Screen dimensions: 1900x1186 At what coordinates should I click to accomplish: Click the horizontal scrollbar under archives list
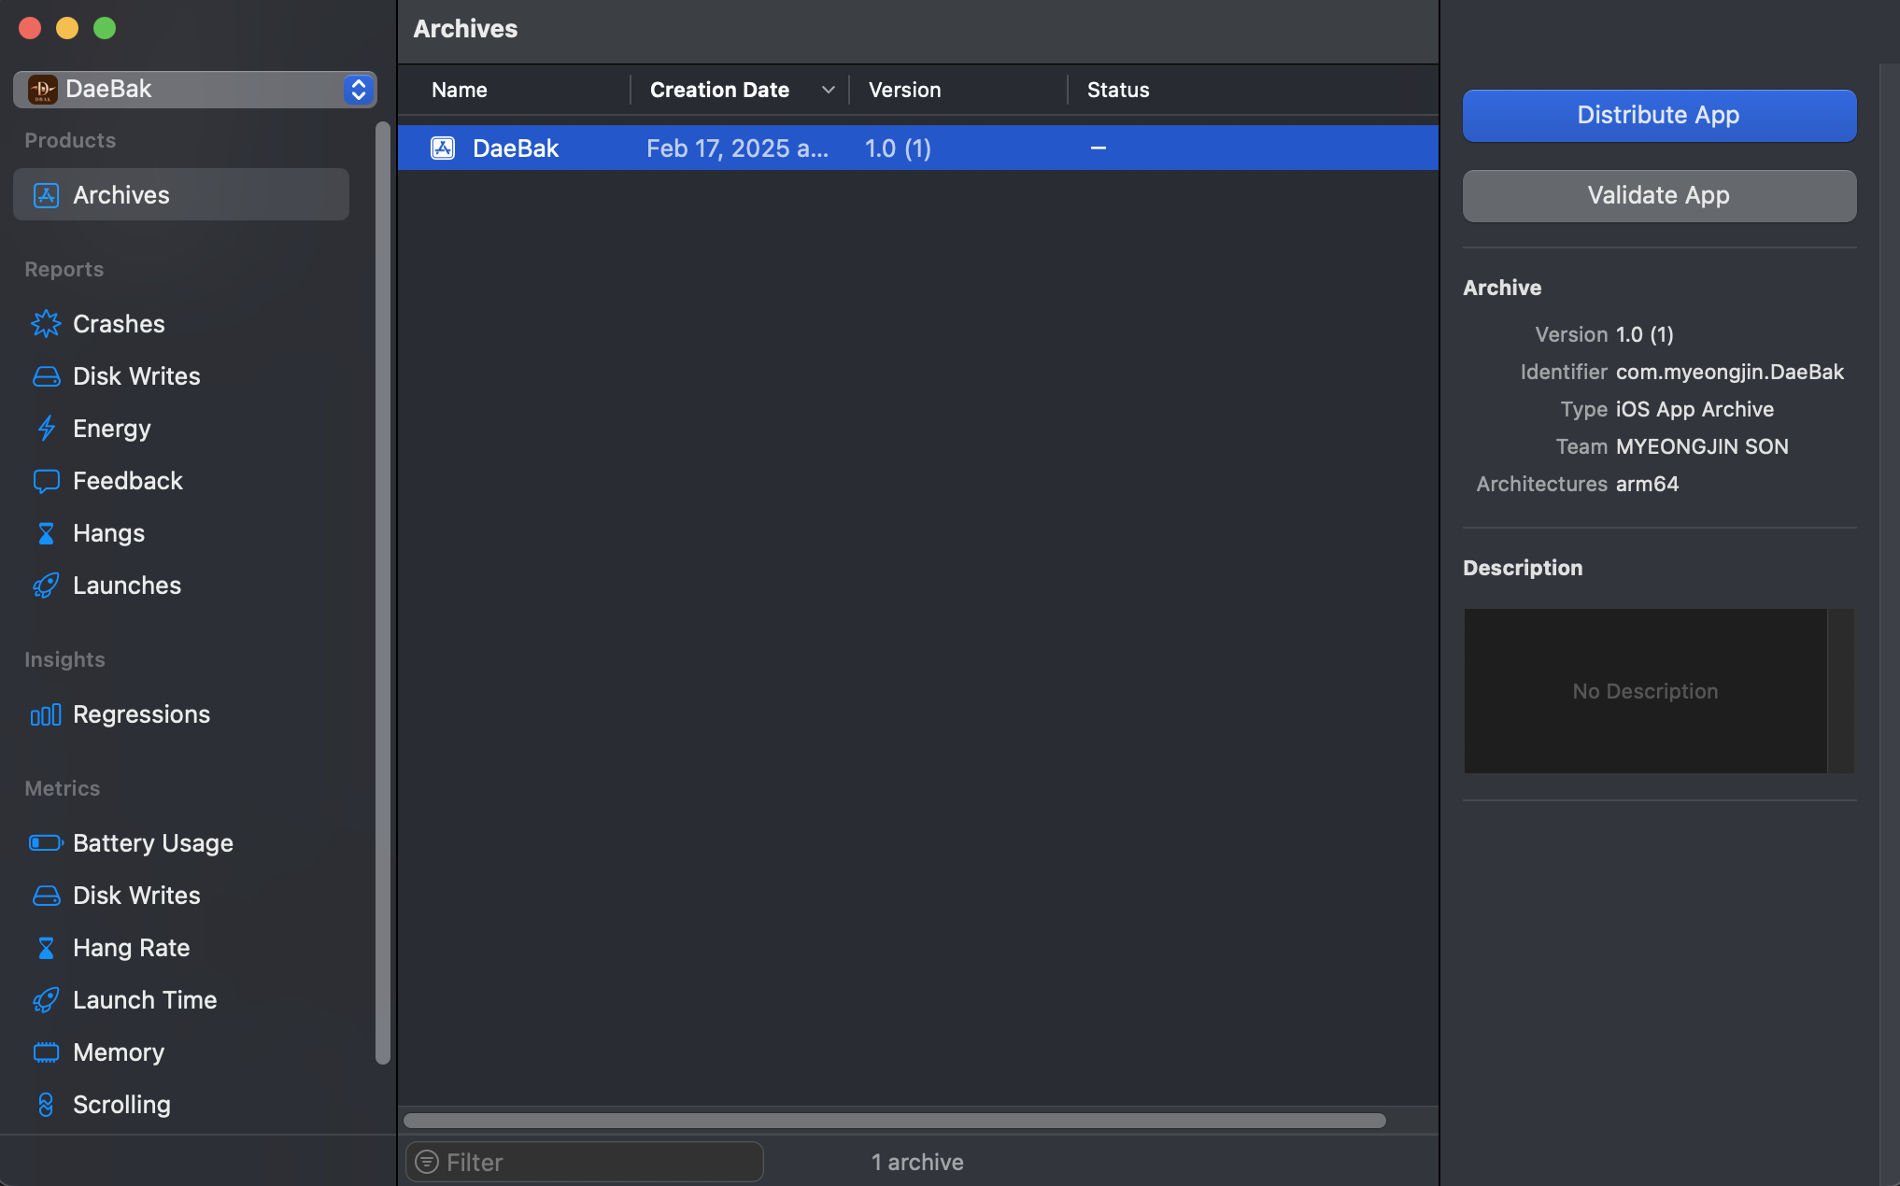click(895, 1121)
